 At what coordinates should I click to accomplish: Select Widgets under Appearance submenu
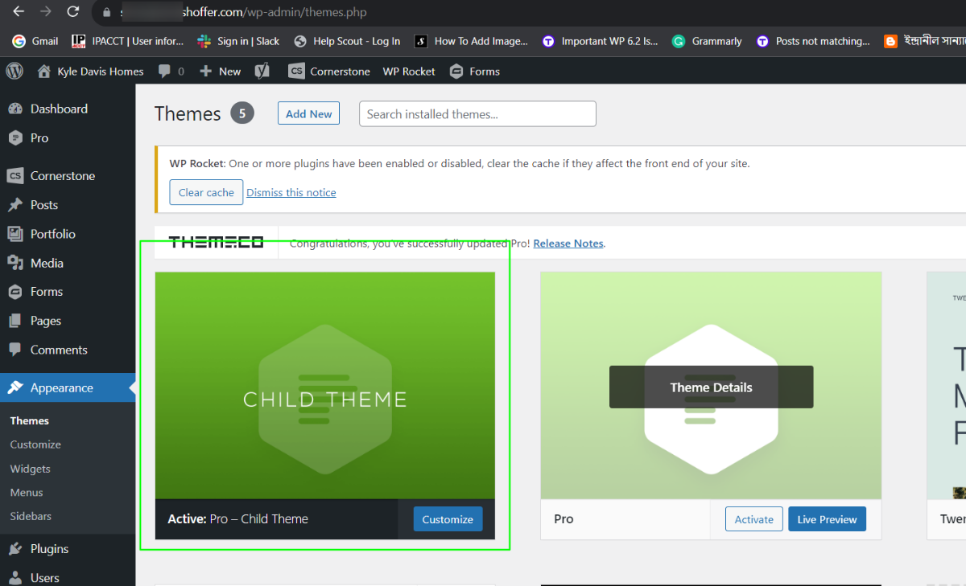(x=30, y=469)
